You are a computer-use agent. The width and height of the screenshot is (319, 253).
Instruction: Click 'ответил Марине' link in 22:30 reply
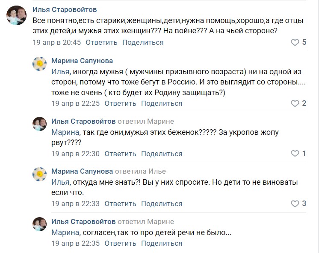[x=146, y=121]
